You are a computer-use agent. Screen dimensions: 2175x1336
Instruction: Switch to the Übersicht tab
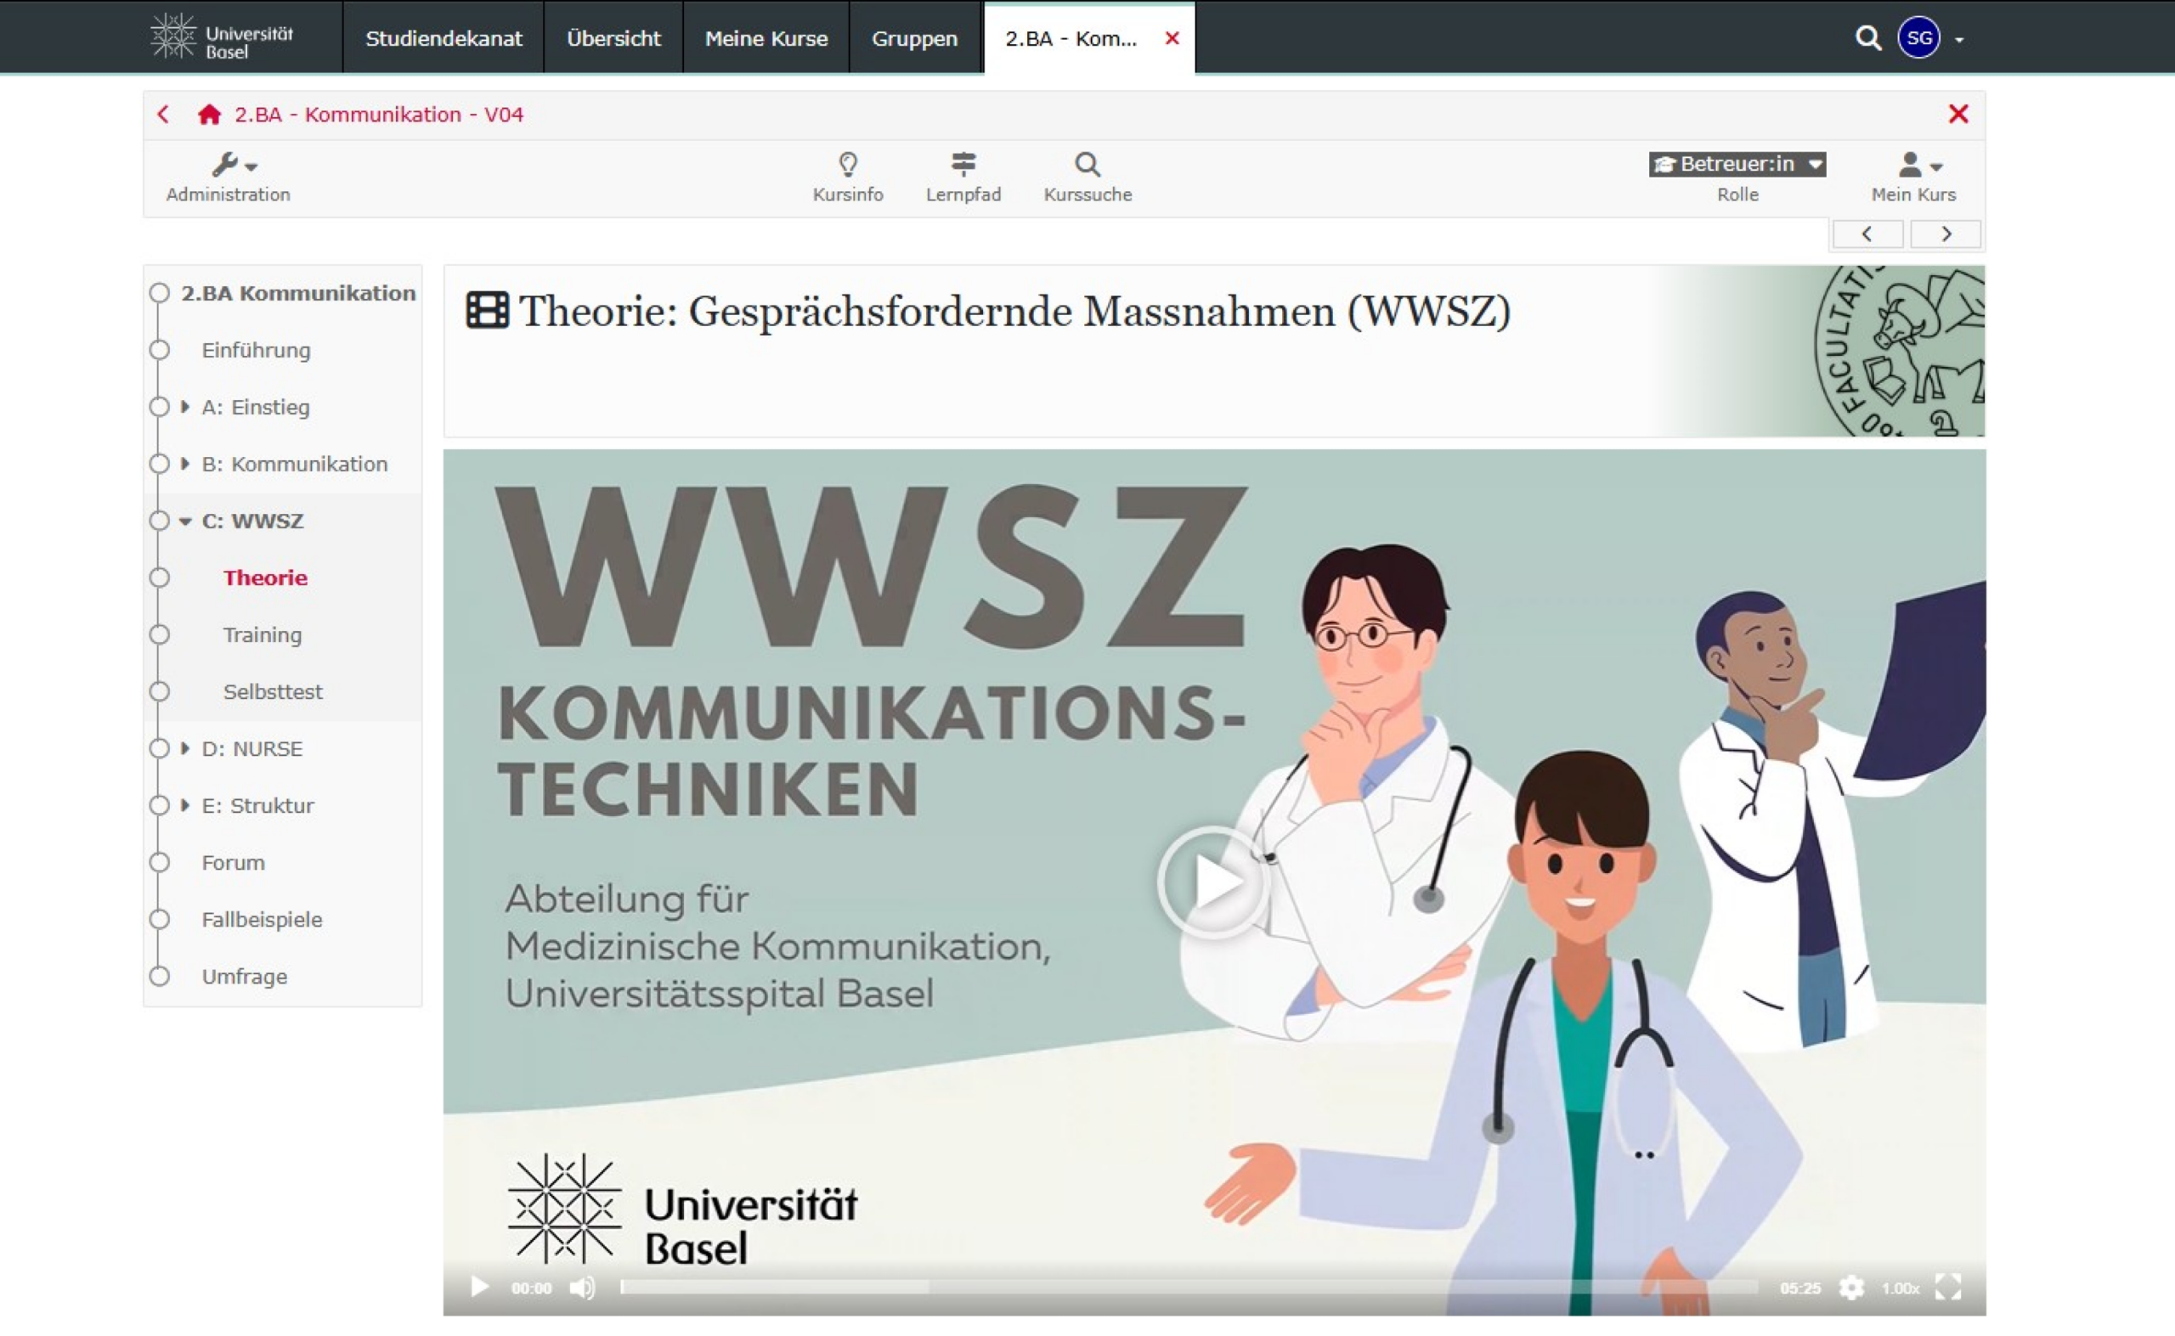[x=613, y=38]
